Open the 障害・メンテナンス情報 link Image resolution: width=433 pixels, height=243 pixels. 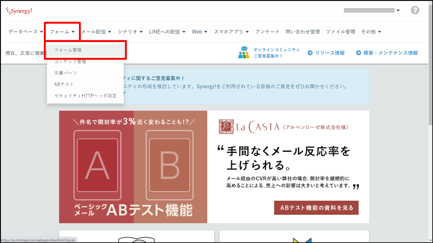pyautogui.click(x=391, y=53)
